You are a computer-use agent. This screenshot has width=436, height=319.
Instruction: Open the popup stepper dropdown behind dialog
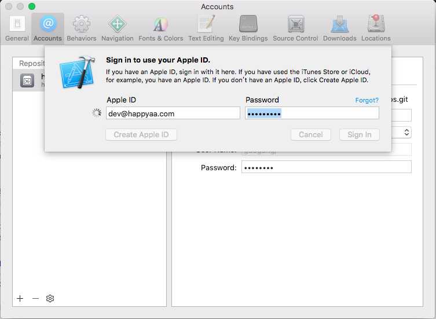pyautogui.click(x=406, y=132)
